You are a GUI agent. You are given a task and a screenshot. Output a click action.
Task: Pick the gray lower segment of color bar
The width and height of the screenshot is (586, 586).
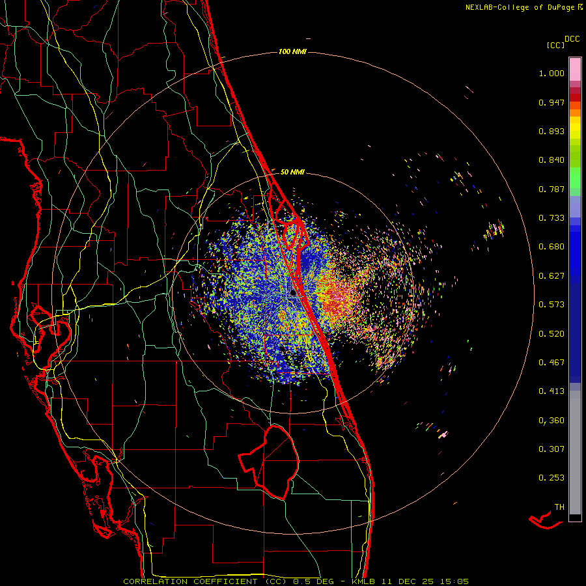click(575, 453)
